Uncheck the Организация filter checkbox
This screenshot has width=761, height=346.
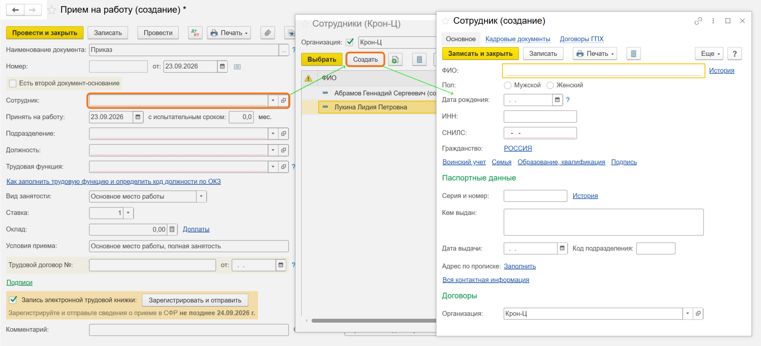(x=350, y=42)
